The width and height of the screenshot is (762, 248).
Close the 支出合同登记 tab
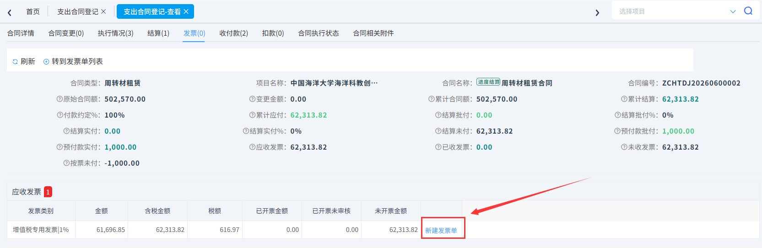(x=103, y=11)
